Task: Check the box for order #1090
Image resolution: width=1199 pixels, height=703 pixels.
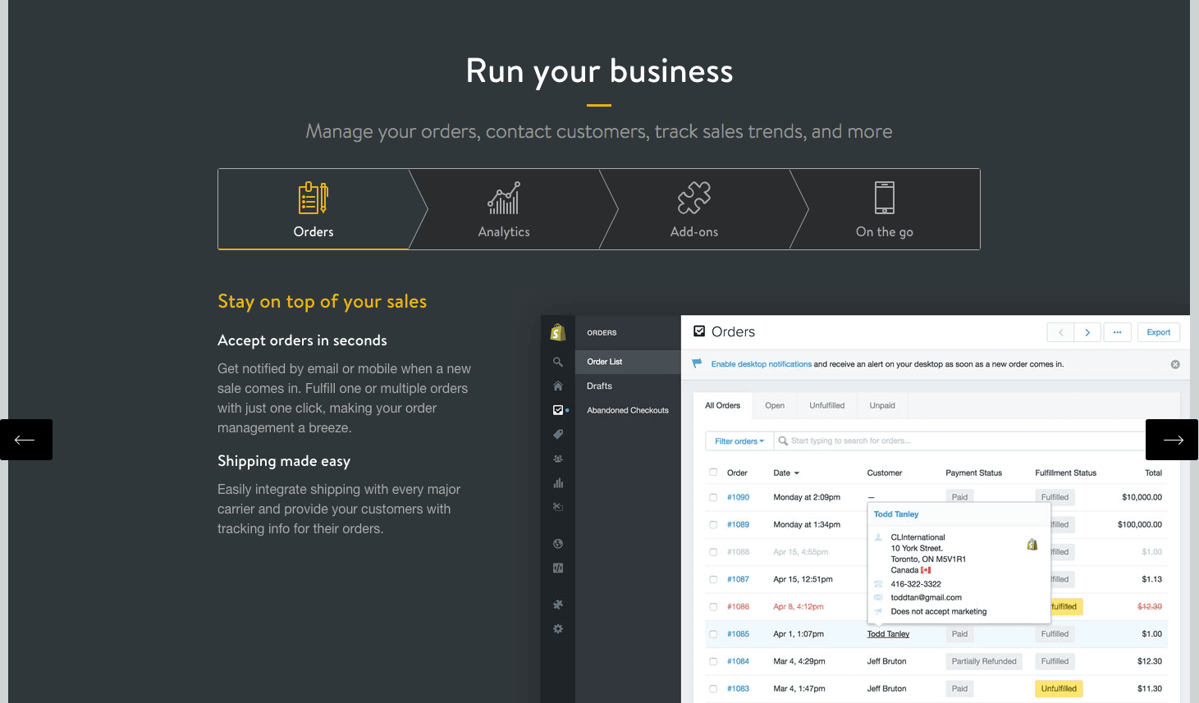Action: (713, 497)
